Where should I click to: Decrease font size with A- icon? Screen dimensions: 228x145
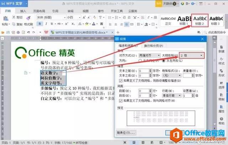pos(89,18)
